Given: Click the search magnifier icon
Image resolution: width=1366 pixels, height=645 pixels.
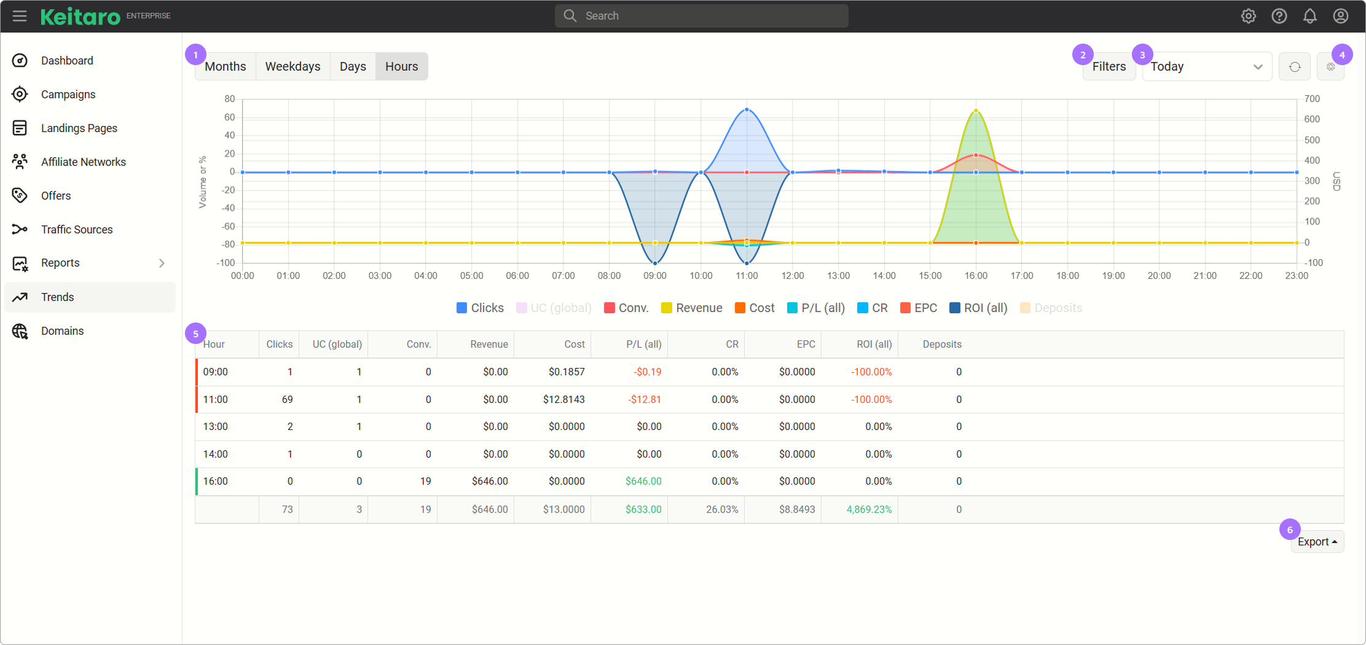Looking at the screenshot, I should [570, 16].
